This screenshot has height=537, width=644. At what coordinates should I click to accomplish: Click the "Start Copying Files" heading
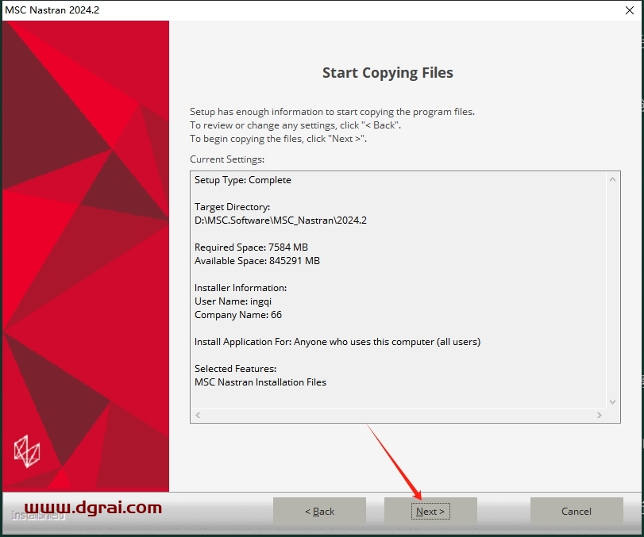point(388,73)
